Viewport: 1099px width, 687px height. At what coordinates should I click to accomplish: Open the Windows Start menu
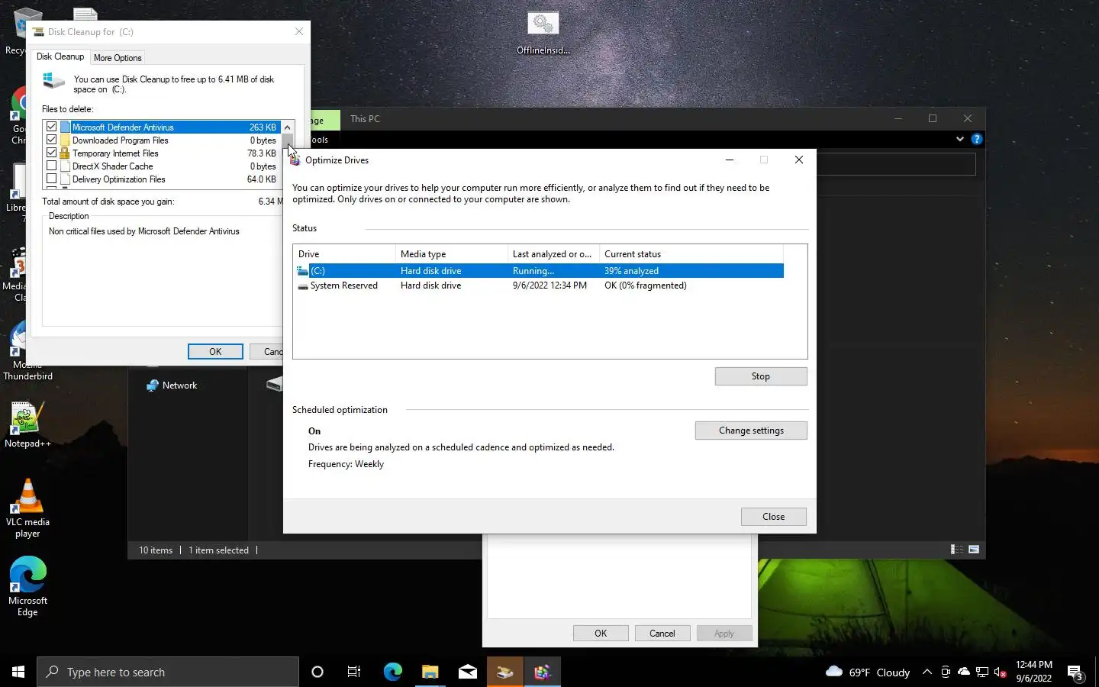coord(18,672)
